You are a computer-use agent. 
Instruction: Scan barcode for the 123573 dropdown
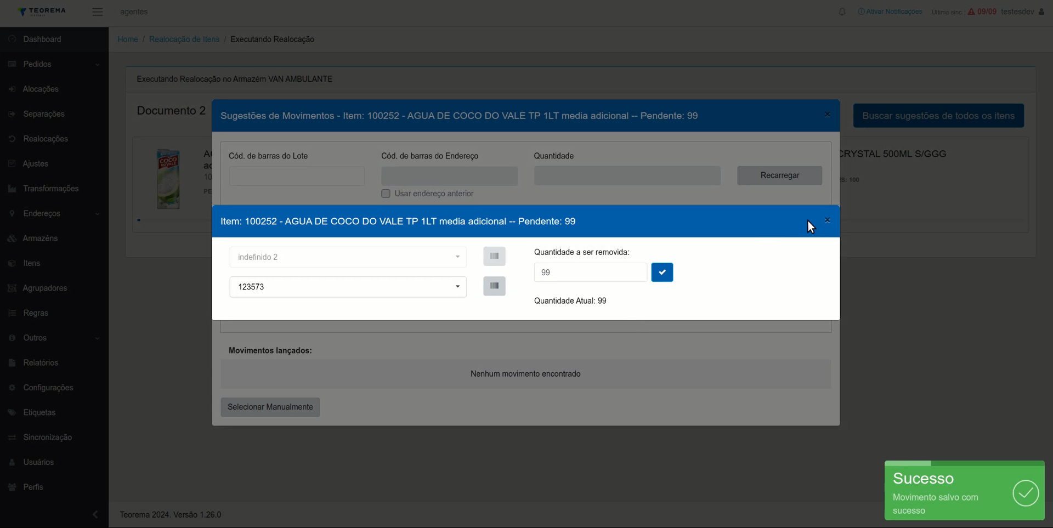coord(494,286)
